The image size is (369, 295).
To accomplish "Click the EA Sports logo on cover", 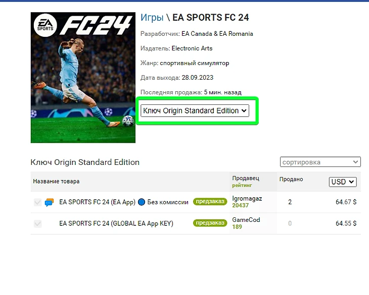I will (x=45, y=25).
